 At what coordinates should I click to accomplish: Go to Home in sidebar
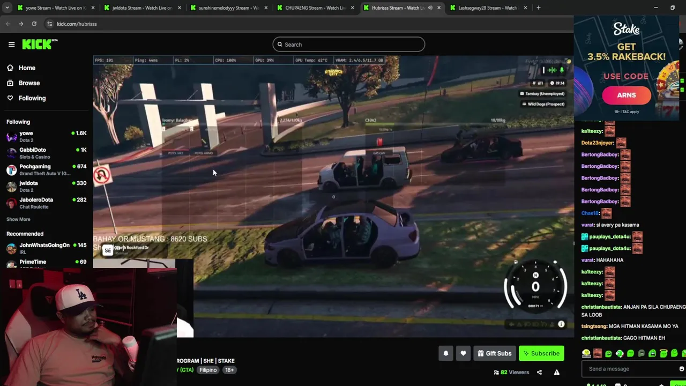tap(27, 68)
